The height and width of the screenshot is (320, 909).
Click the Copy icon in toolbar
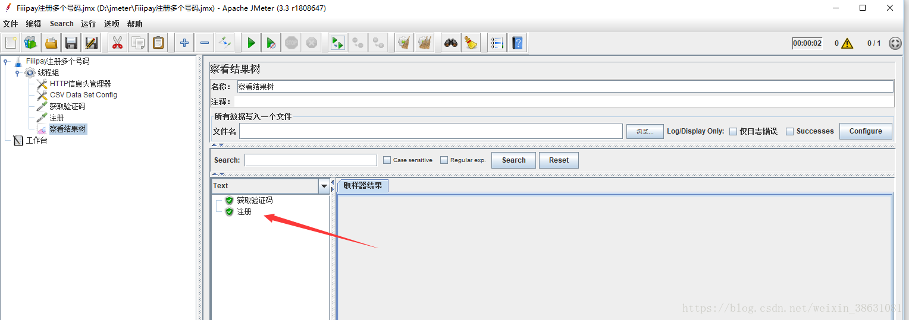[138, 43]
